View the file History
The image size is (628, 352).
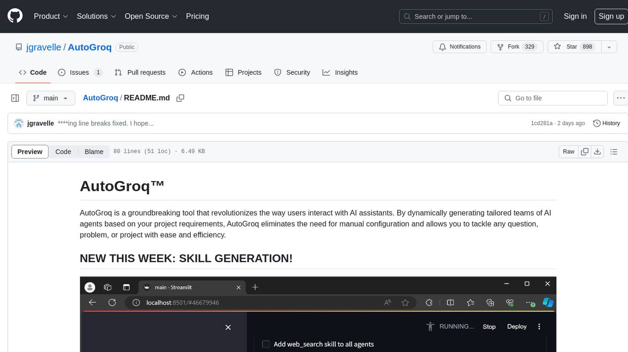pyautogui.click(x=606, y=123)
